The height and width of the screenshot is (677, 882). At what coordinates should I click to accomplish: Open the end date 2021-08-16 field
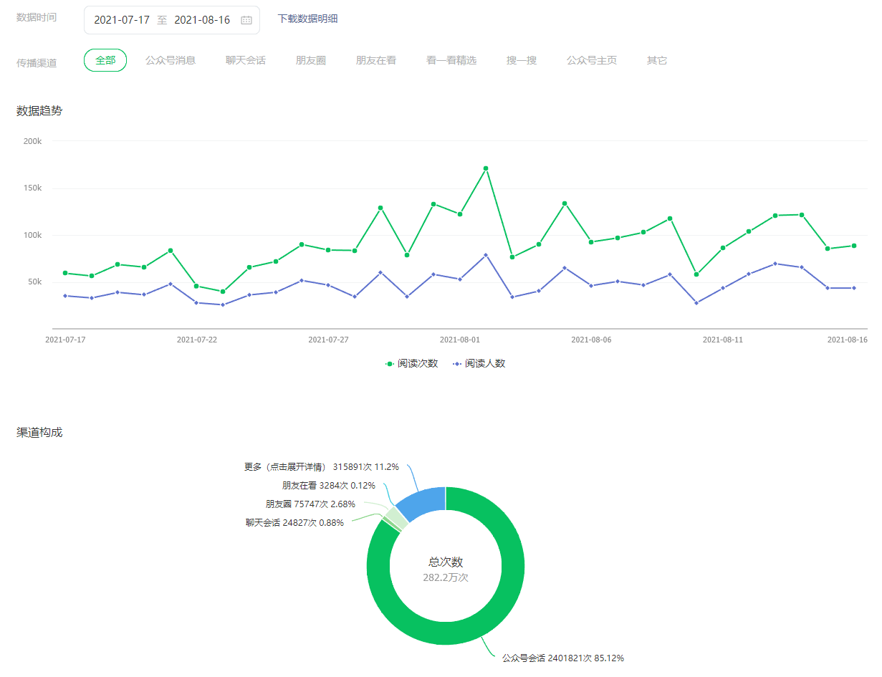[202, 20]
